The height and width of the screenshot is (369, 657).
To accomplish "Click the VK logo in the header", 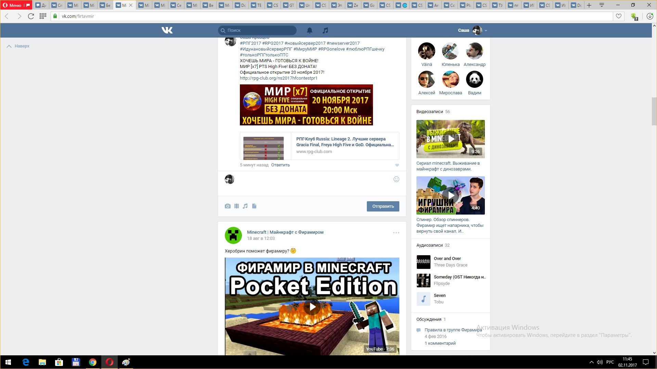I will coord(167,30).
